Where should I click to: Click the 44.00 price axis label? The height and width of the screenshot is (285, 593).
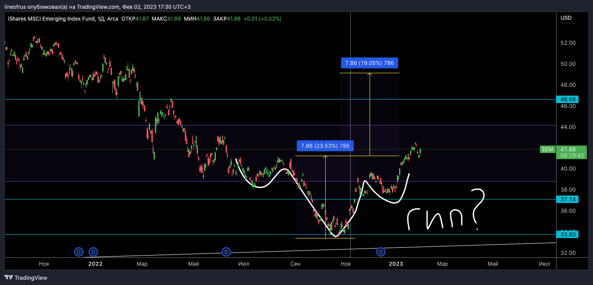[x=568, y=127]
